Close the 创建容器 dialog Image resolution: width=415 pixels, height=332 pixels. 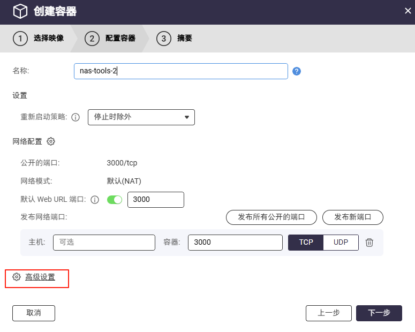[x=408, y=11]
